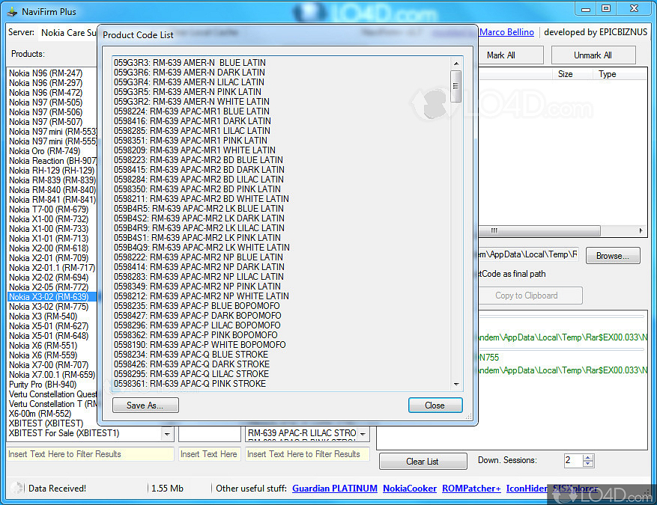Select code 0598235 APAC-P BLUE BOPOMOFO

[196, 306]
